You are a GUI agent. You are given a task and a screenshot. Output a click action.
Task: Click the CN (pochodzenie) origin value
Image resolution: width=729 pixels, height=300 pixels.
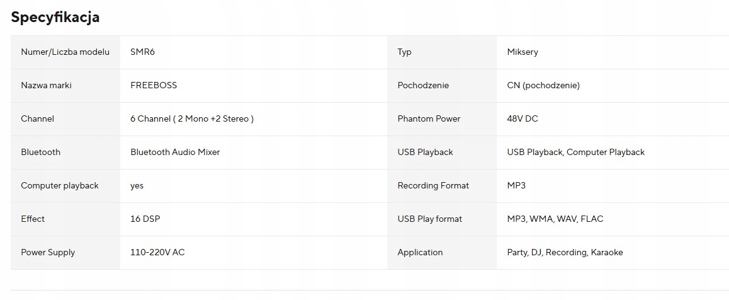[543, 85]
